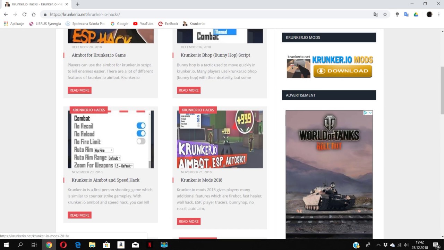The width and height of the screenshot is (444, 250).
Task: Click the browser forward arrow
Action: coord(15,15)
